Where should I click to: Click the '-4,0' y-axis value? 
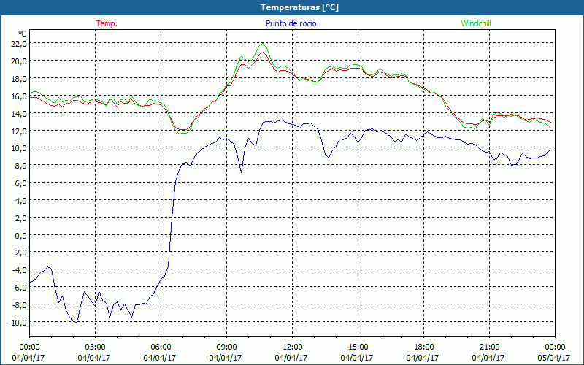click(20, 270)
